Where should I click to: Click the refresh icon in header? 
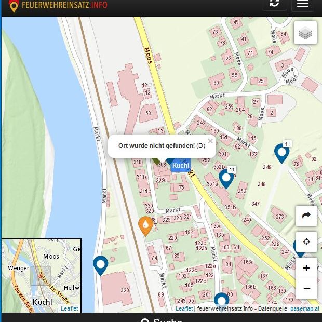274,4
